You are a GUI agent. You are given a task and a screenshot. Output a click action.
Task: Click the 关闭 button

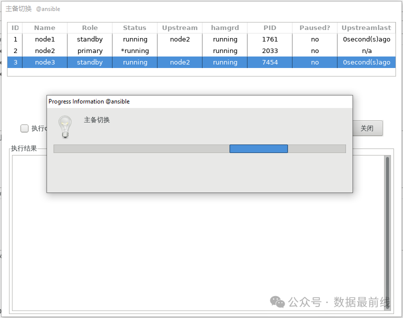367,128
